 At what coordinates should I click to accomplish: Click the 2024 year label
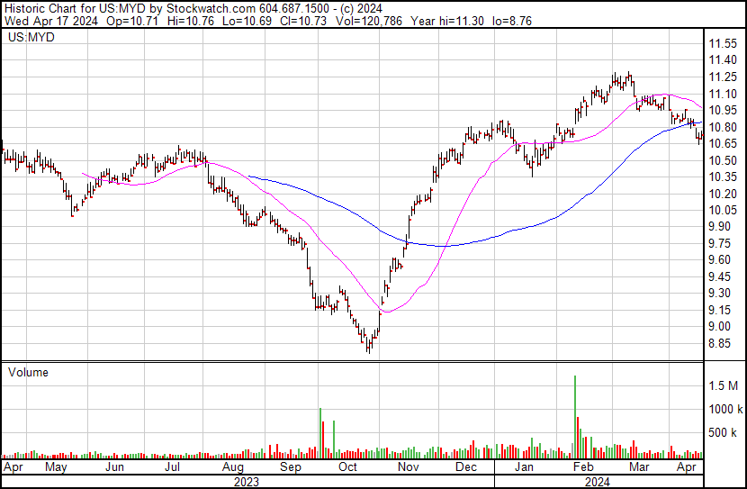[599, 482]
